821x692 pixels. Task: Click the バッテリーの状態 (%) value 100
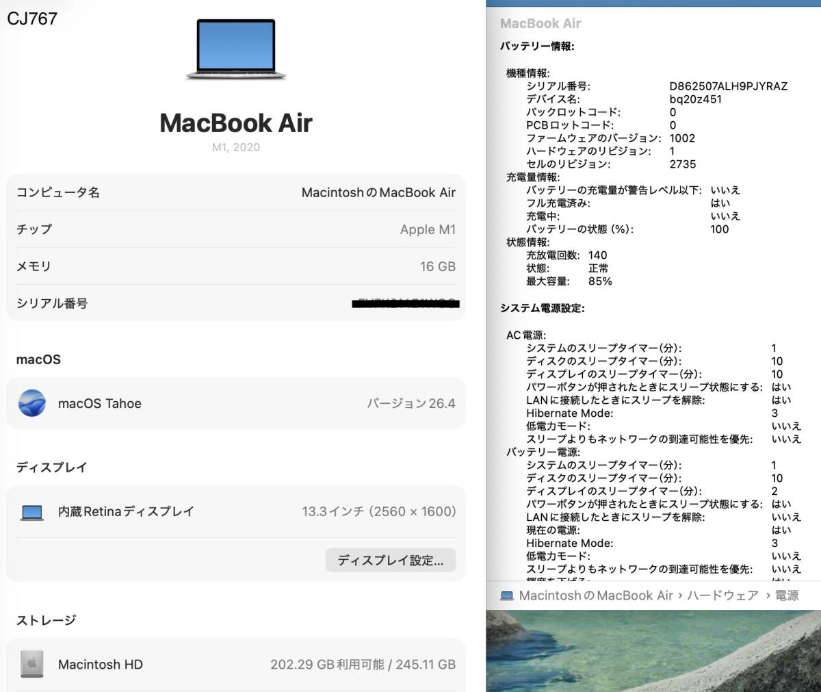point(720,229)
